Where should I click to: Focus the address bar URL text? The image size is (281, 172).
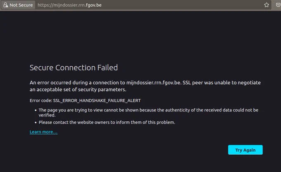tap(69, 5)
